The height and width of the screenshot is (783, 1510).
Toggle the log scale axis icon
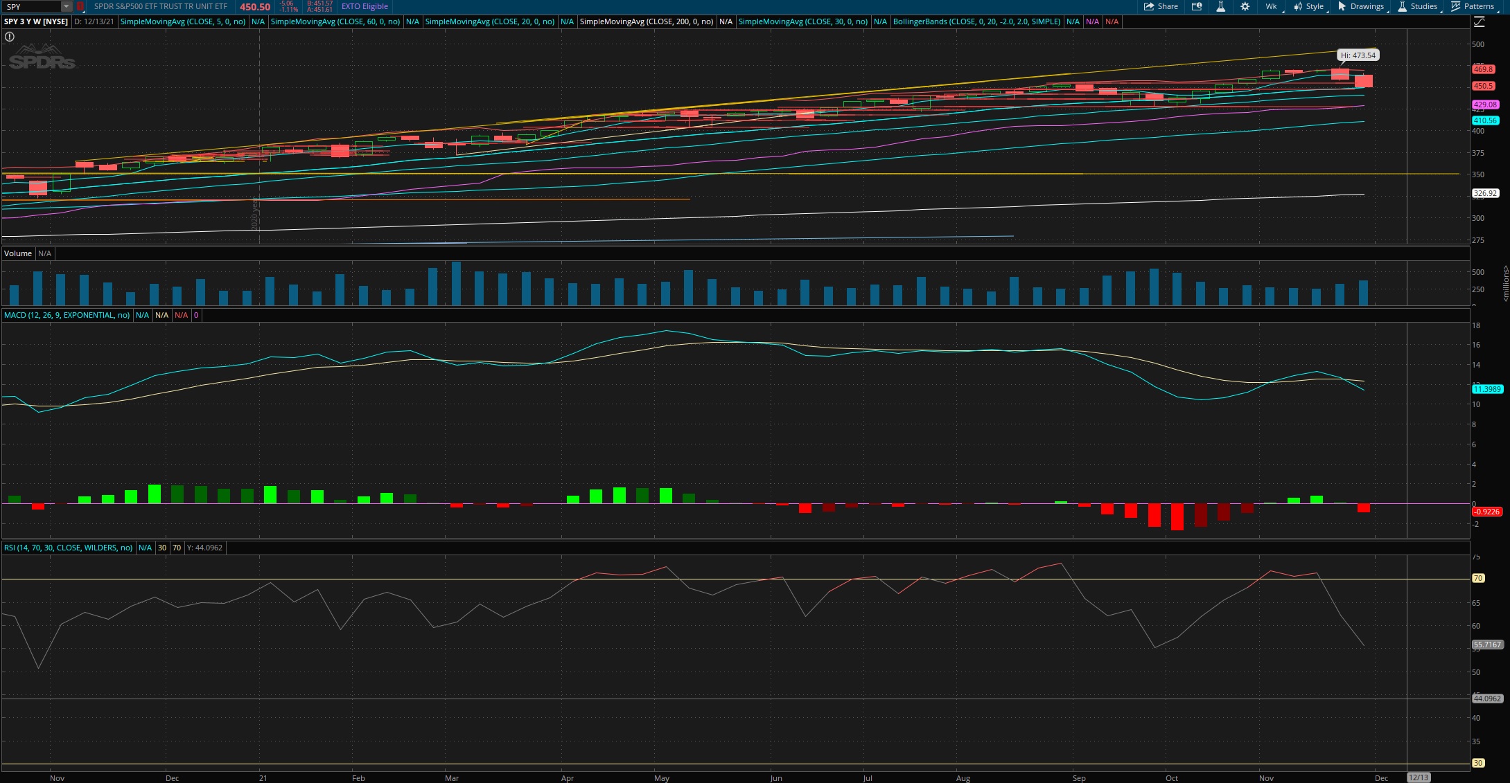(1479, 21)
